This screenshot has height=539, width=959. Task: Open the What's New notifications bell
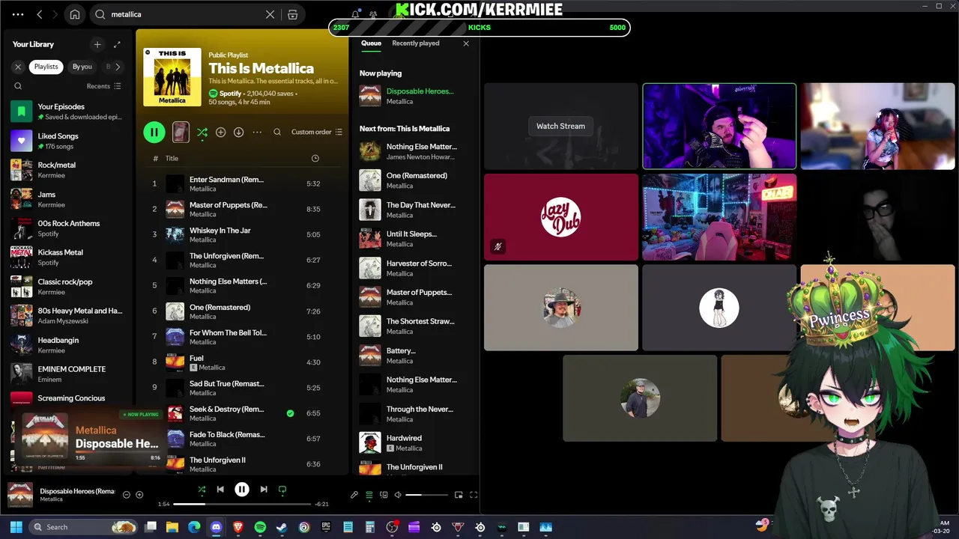point(355,14)
